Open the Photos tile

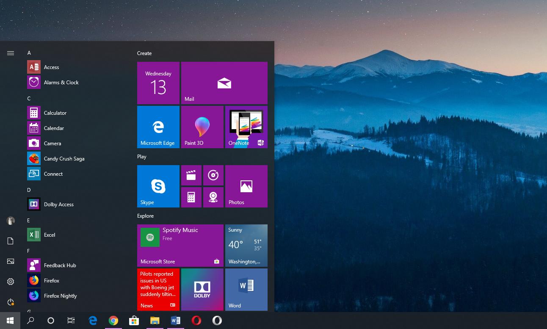click(x=246, y=186)
